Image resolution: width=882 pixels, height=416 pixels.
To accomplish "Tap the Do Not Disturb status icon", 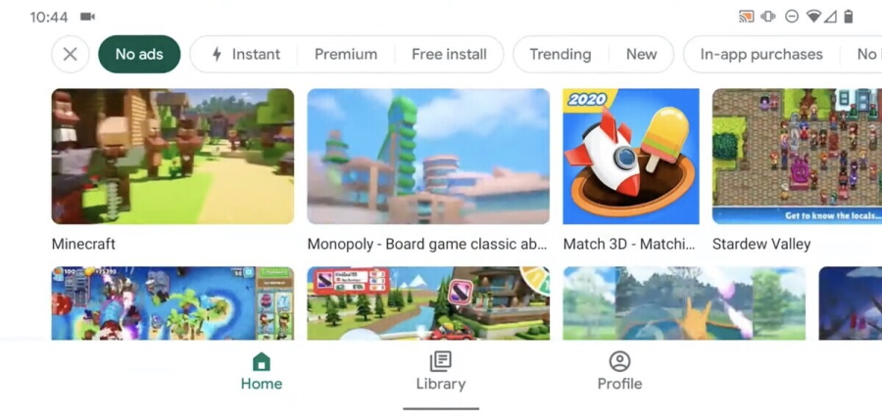I will click(792, 17).
